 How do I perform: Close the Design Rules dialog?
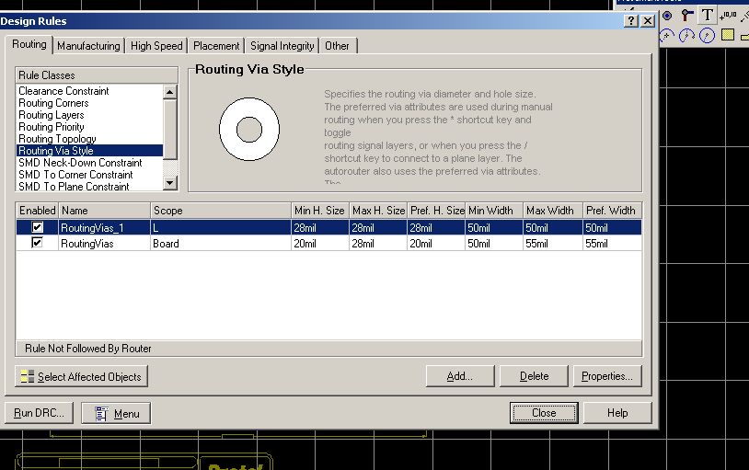(x=544, y=413)
